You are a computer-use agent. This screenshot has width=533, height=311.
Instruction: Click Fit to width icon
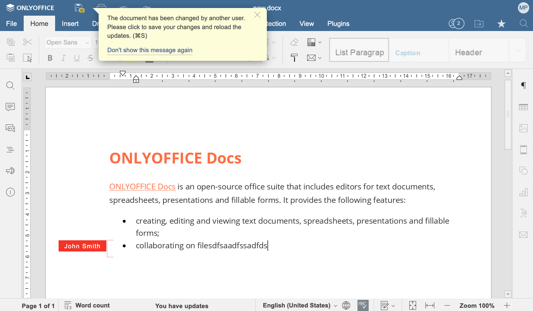point(430,306)
